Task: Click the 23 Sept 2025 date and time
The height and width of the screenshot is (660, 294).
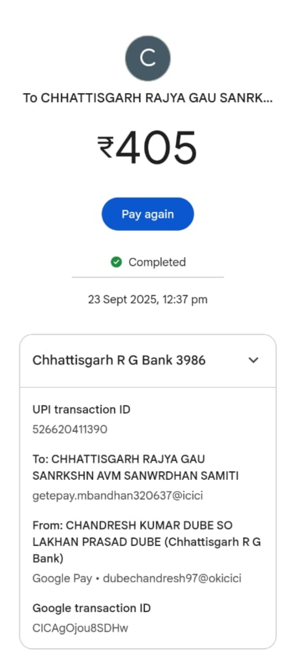Action: click(147, 299)
